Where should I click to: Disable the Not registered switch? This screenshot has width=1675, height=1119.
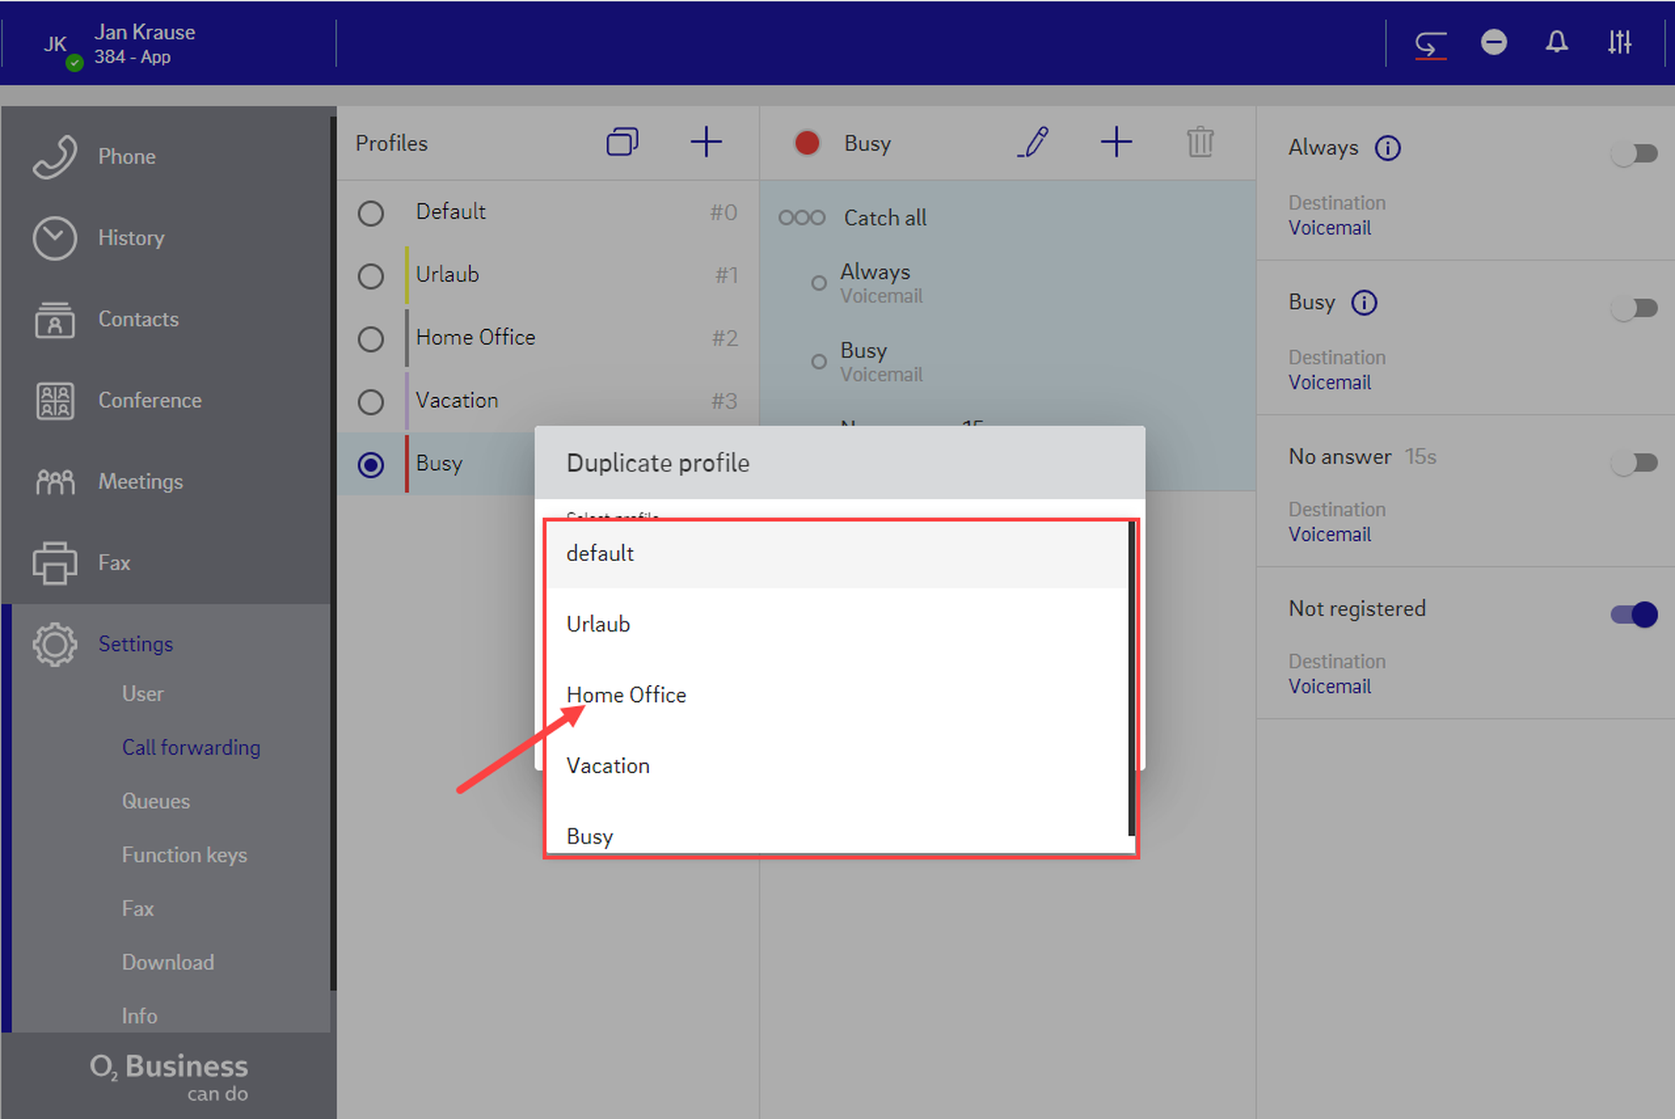1634,614
